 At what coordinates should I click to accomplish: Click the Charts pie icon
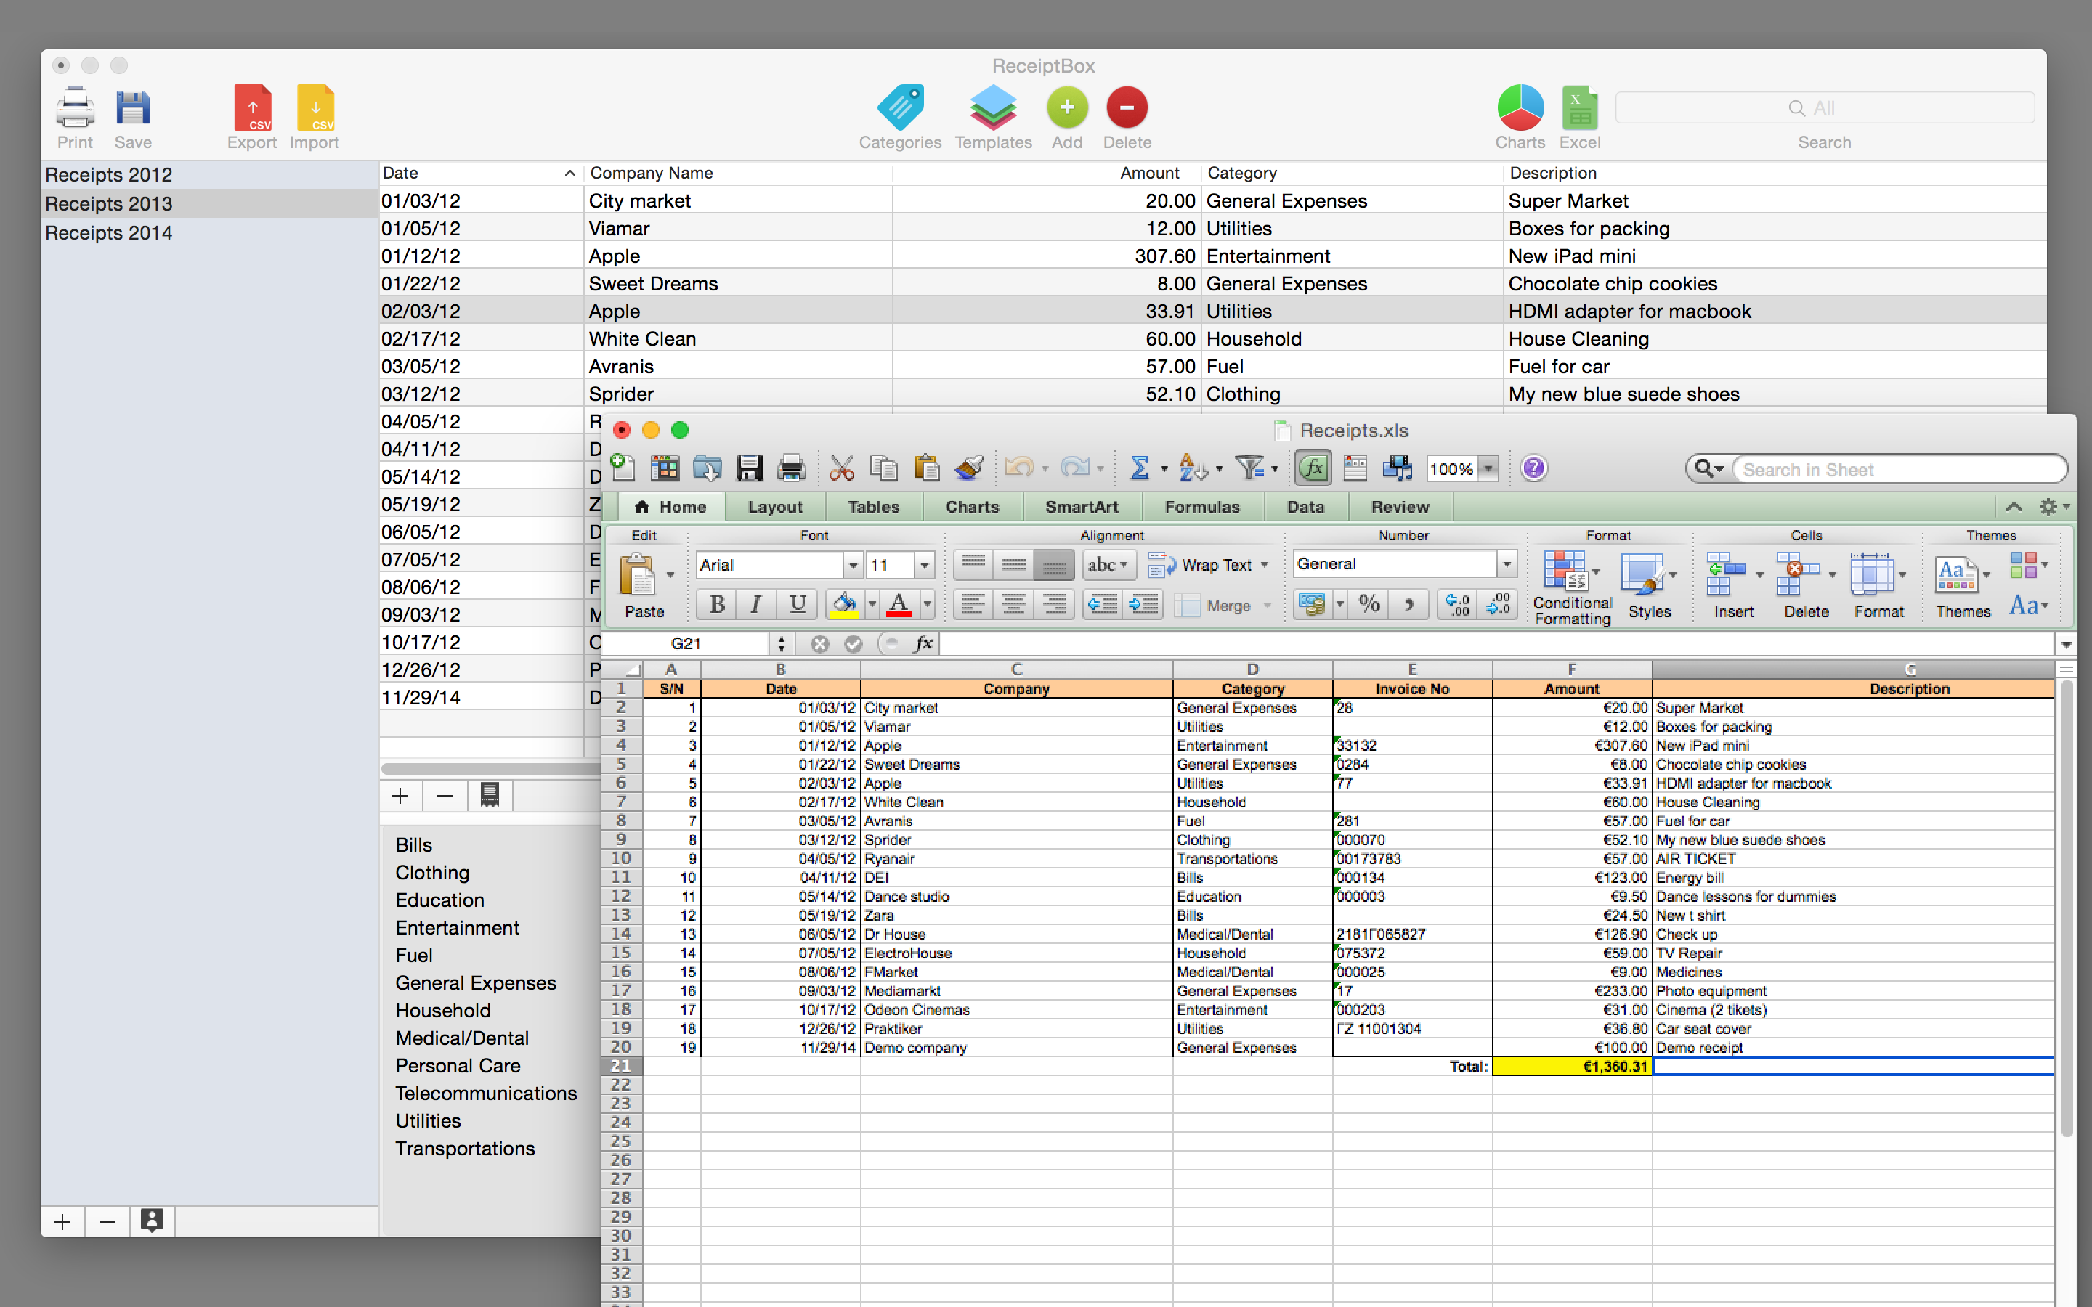tap(1520, 108)
